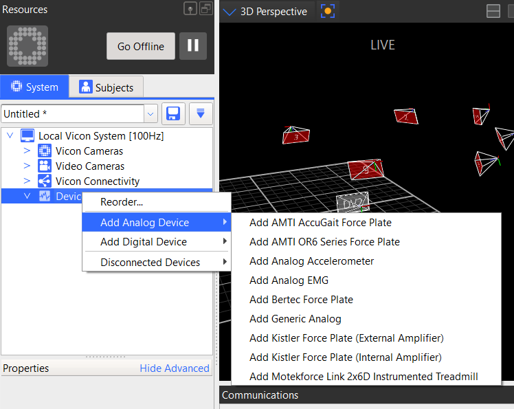Select the Video Cameras tree item
This screenshot has width=514, height=409.
pos(90,166)
